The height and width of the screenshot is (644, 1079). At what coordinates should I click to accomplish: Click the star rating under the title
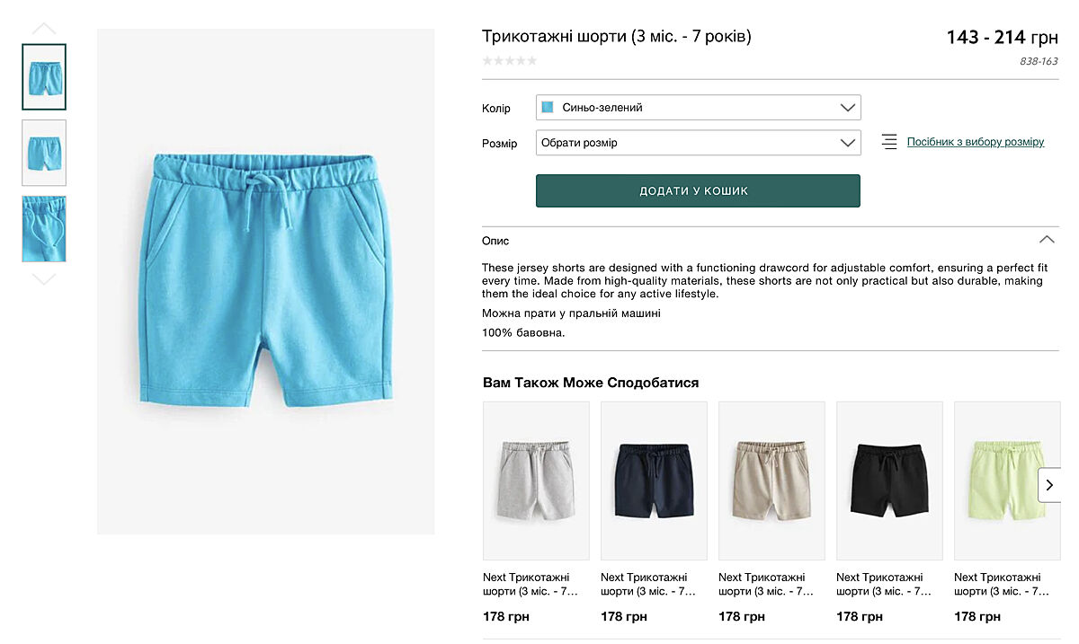[510, 61]
